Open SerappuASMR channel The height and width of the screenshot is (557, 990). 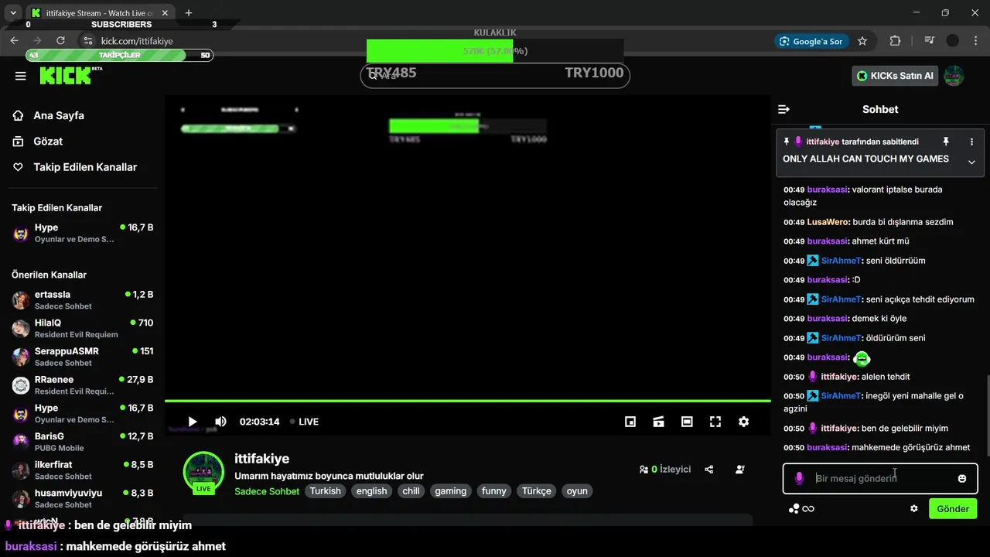pos(82,357)
